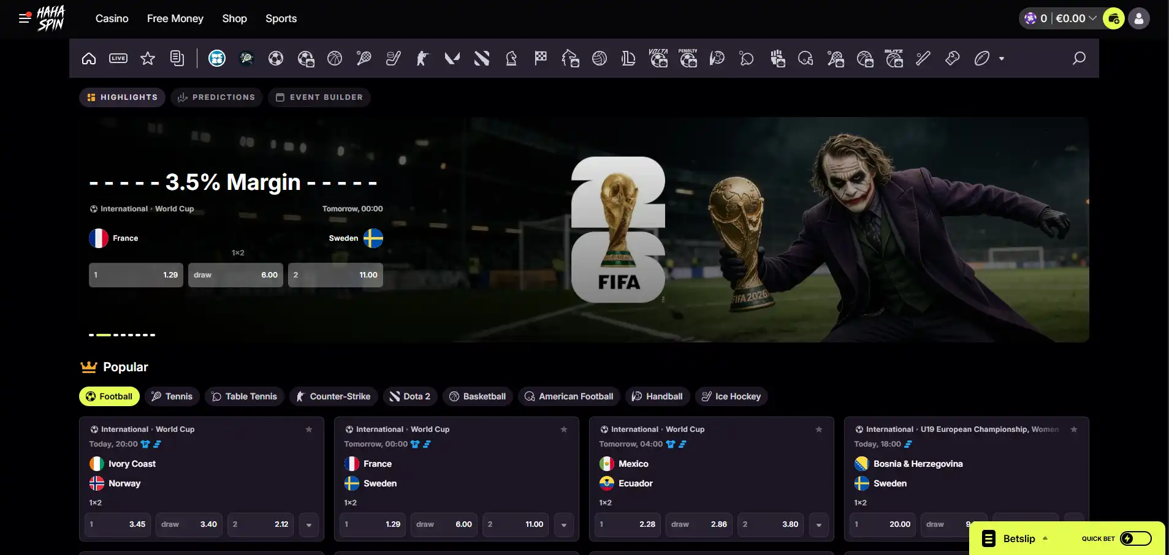Filter Popular by American Football
1169x555 pixels.
tap(569, 396)
